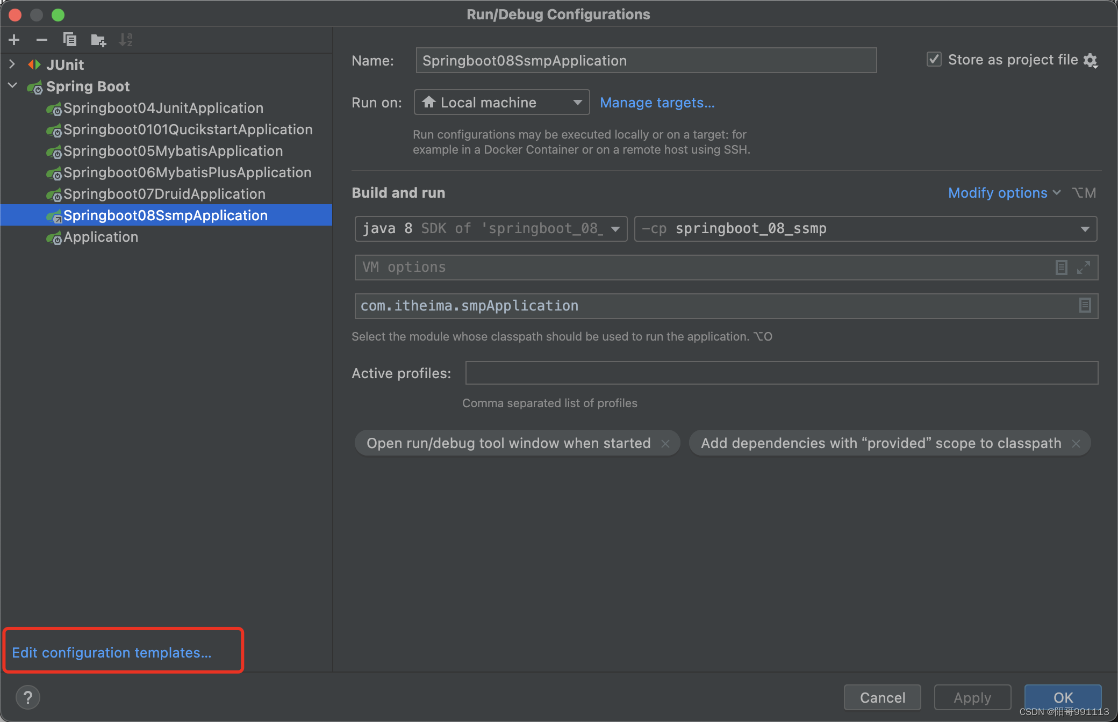This screenshot has height=722, width=1118.
Task: Click the Edit configuration templates link
Action: tap(112, 652)
